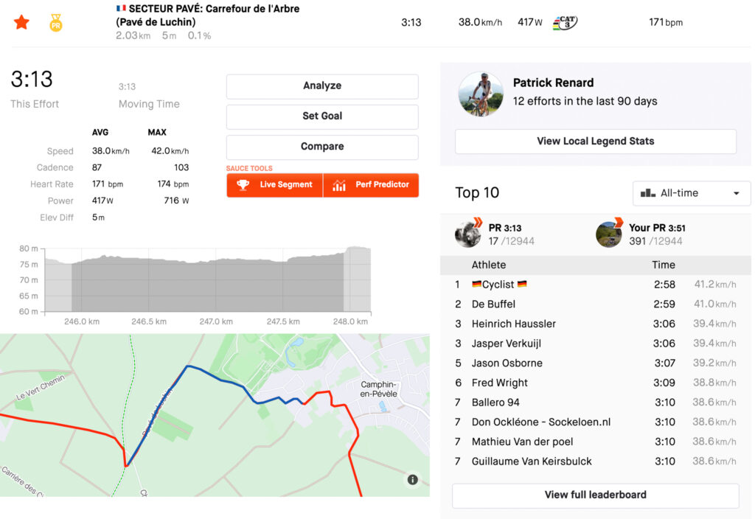Click Set Goal

point(322,116)
